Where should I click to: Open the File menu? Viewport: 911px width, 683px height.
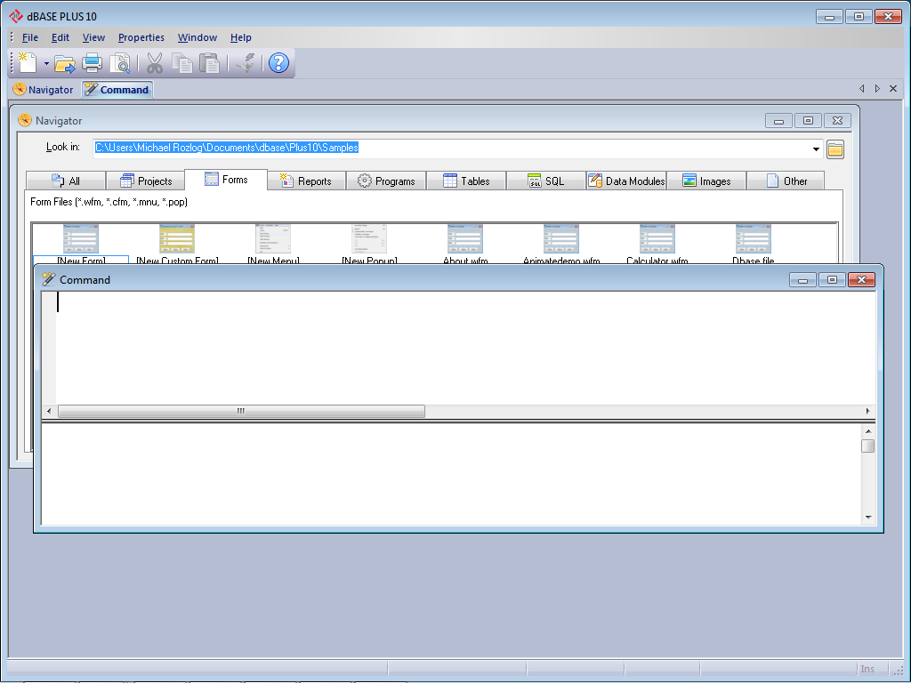29,37
